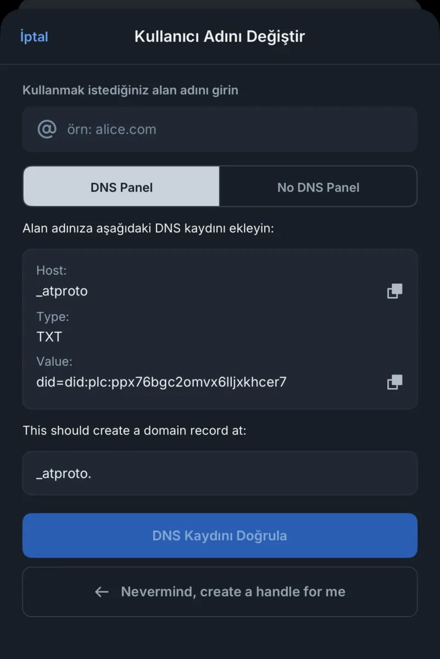Select the did=did:plc value text
This screenshot has height=659, width=440.
point(161,382)
